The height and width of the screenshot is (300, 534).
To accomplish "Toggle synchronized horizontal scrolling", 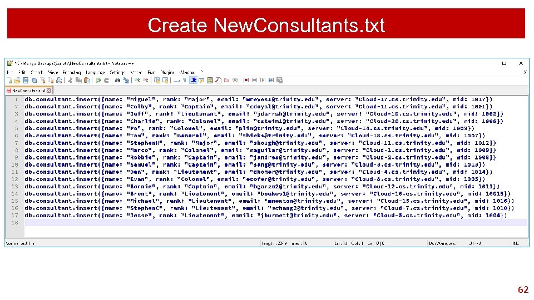I will pos(165,80).
